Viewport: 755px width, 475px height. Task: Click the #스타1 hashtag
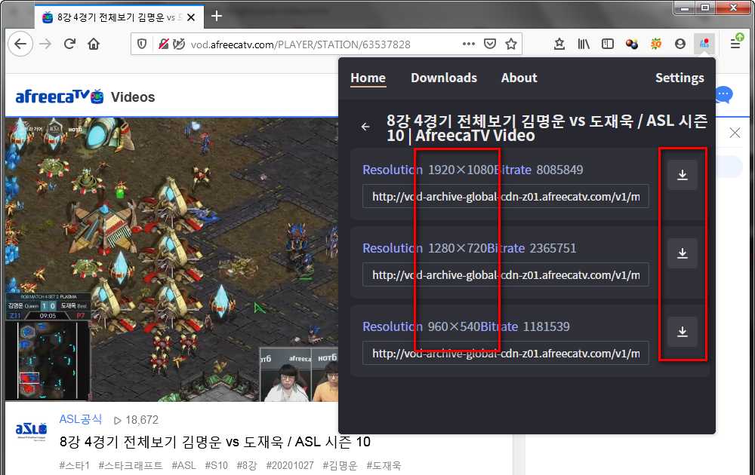(75, 465)
